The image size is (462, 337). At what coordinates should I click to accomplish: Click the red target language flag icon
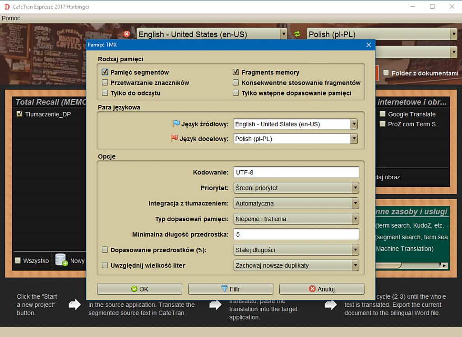point(175,138)
